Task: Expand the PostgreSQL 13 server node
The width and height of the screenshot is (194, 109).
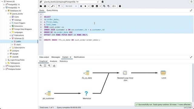Action: point(4,5)
